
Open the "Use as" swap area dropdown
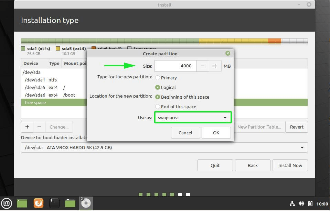193,117
